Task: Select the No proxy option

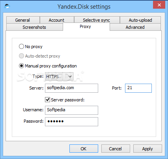Action: [x=21, y=47]
